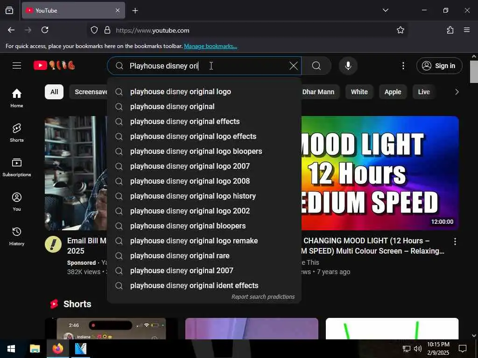Select the White filter chip
The image size is (478, 358).
[359, 92]
